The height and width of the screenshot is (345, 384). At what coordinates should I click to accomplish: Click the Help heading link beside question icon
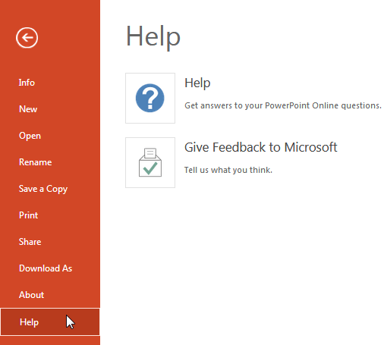197,83
